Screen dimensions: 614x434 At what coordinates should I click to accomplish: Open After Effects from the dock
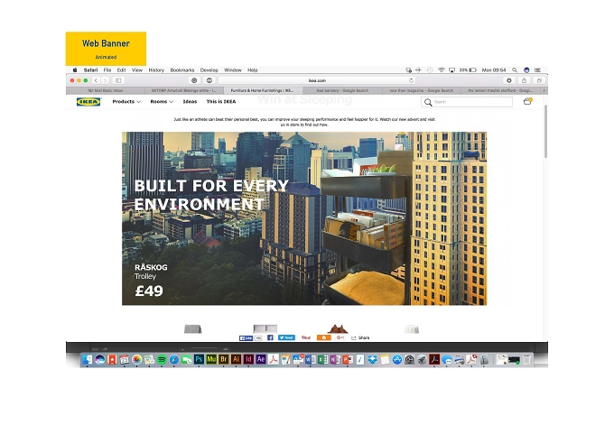pyautogui.click(x=261, y=359)
